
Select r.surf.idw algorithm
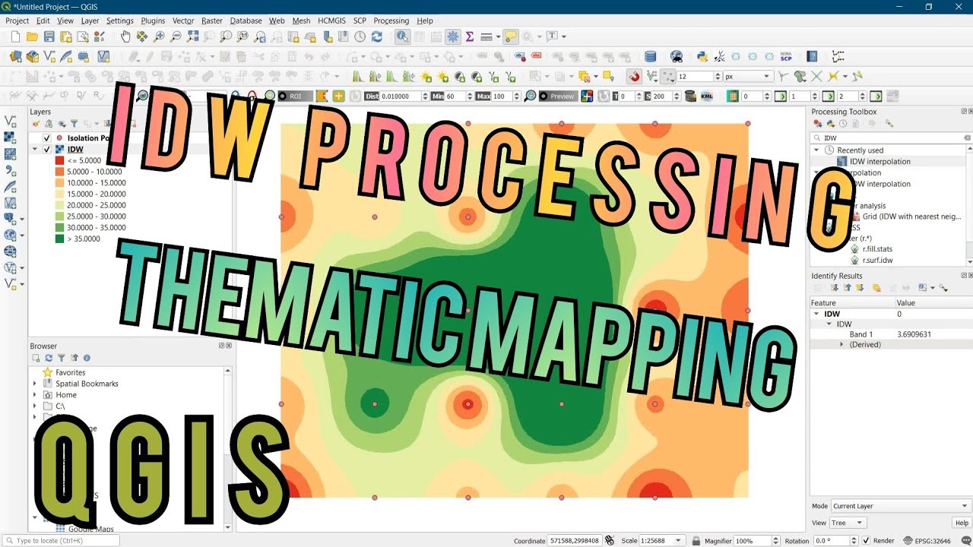(x=877, y=261)
